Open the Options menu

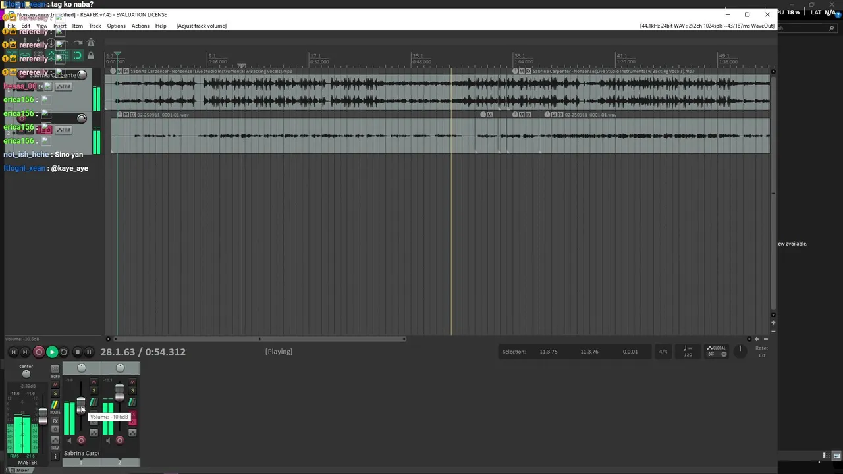[x=116, y=26]
